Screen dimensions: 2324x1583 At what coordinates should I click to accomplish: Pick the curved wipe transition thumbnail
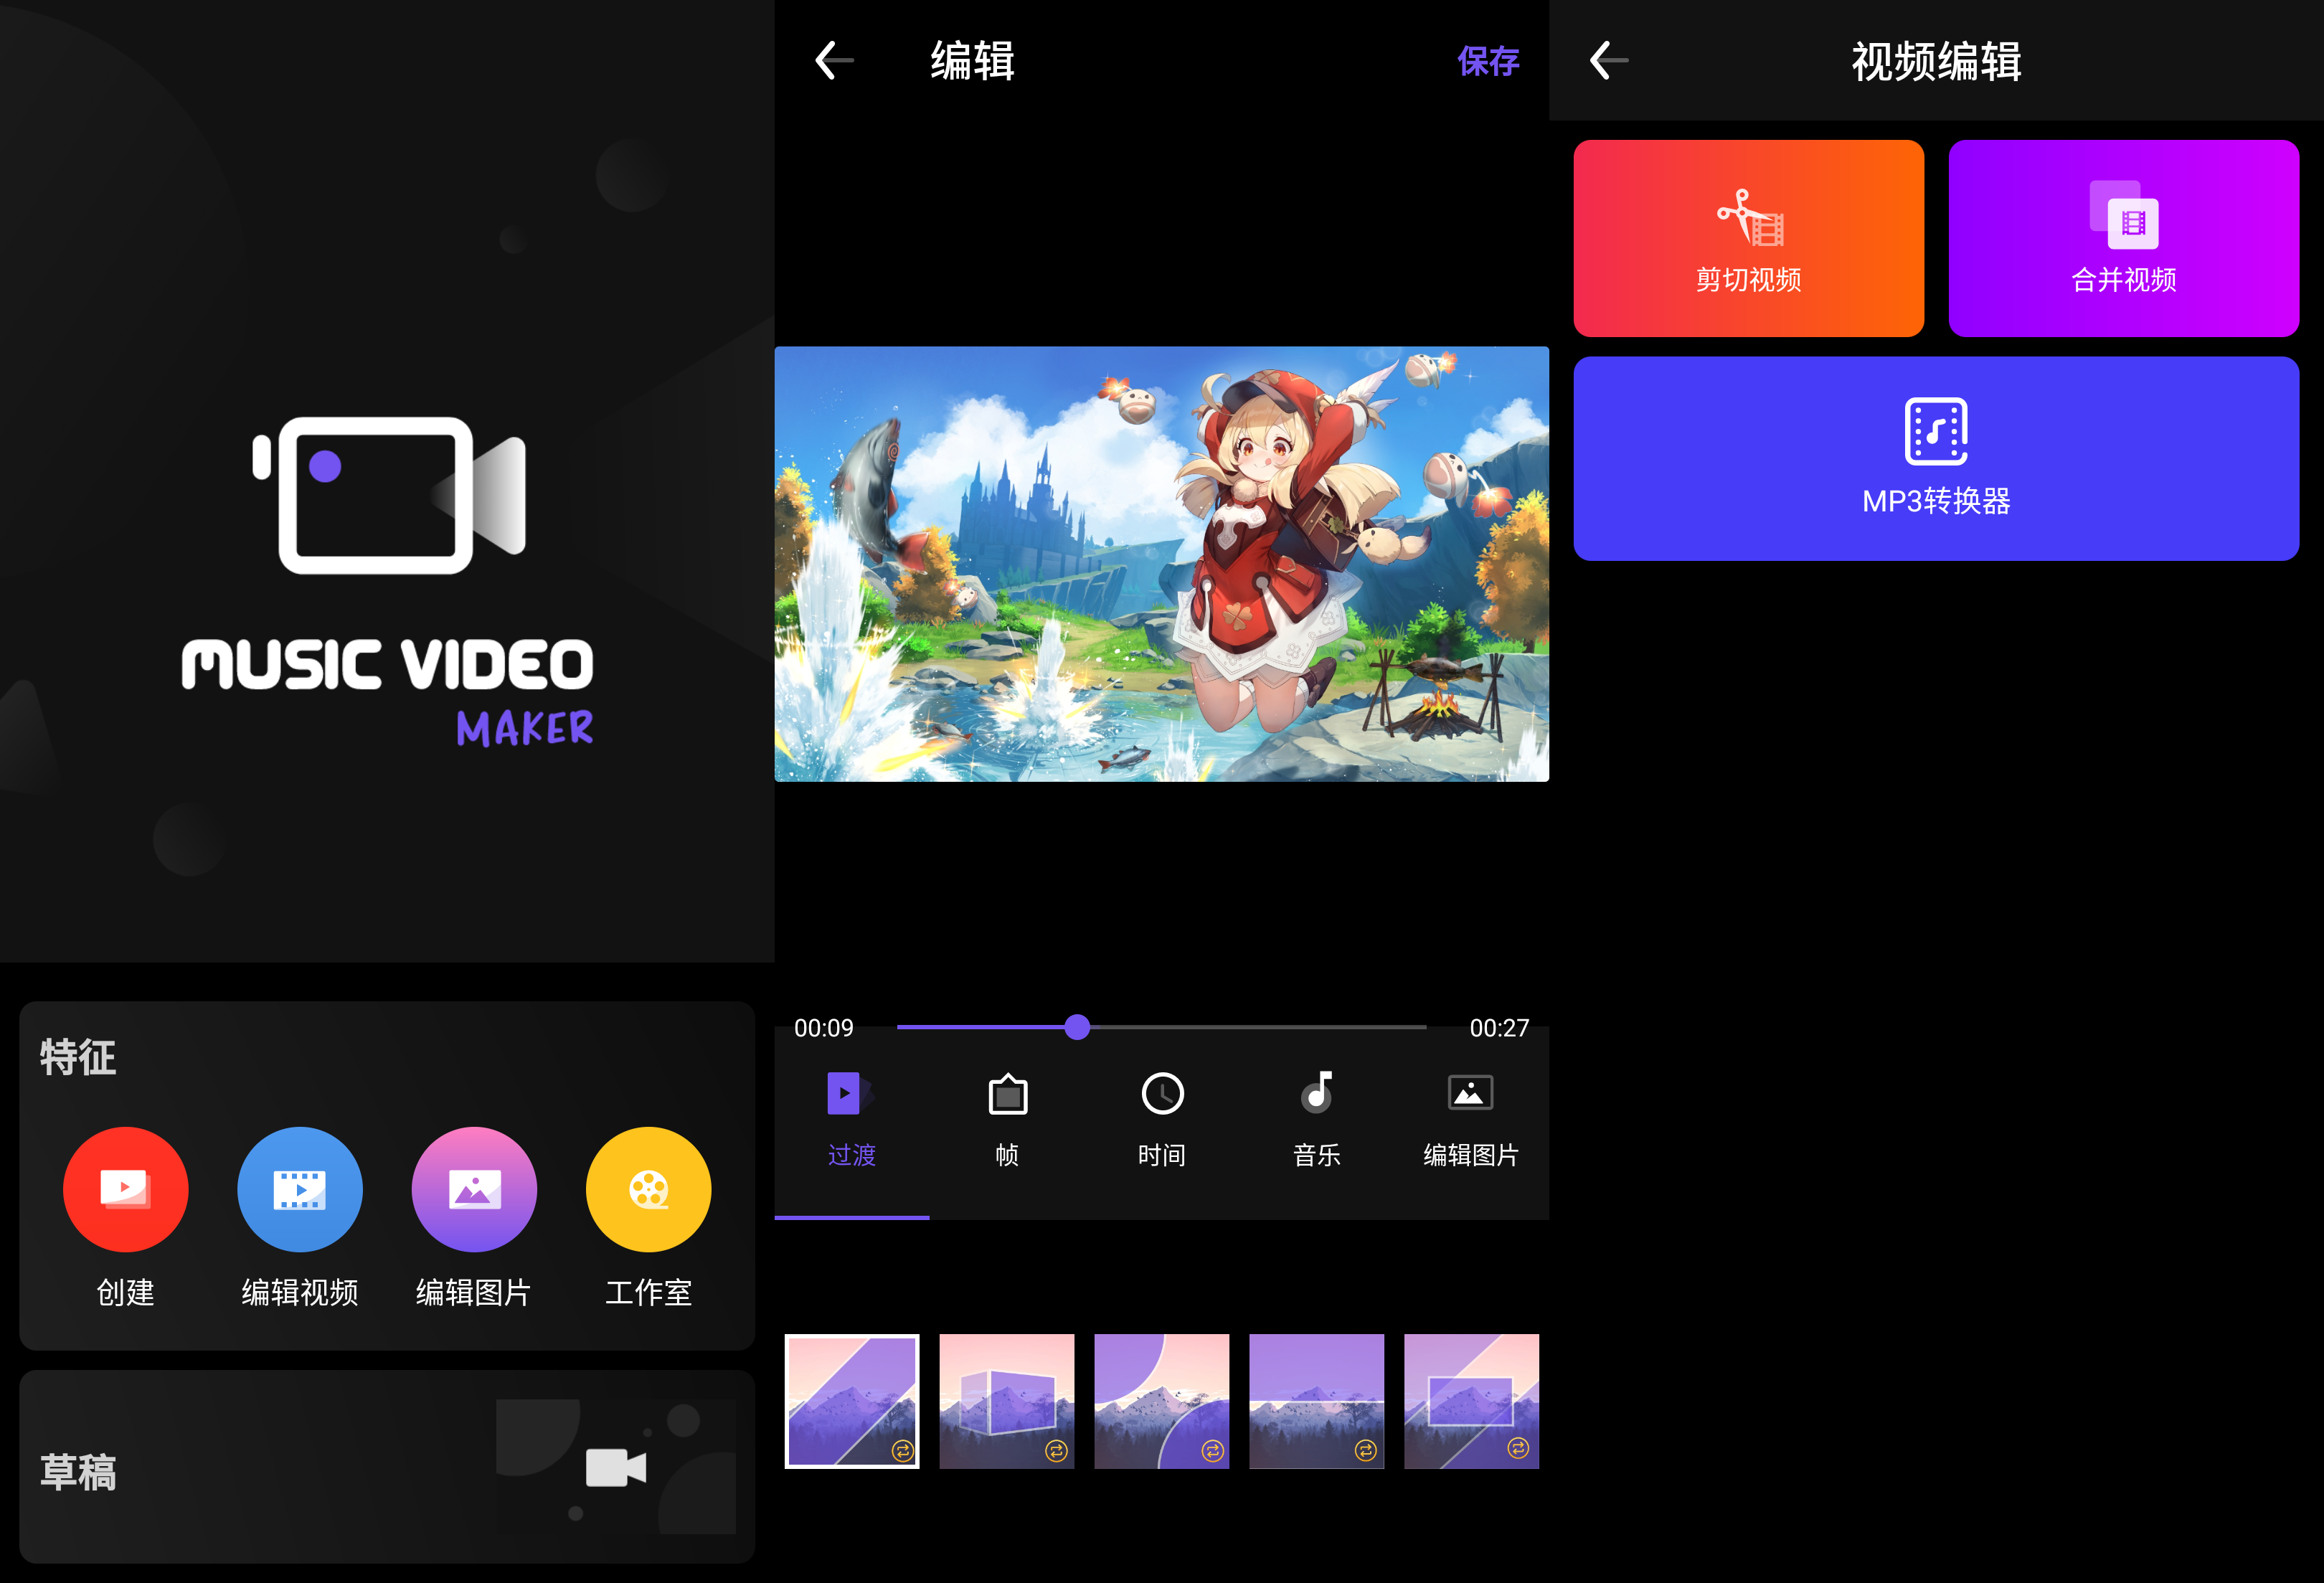[1161, 1400]
